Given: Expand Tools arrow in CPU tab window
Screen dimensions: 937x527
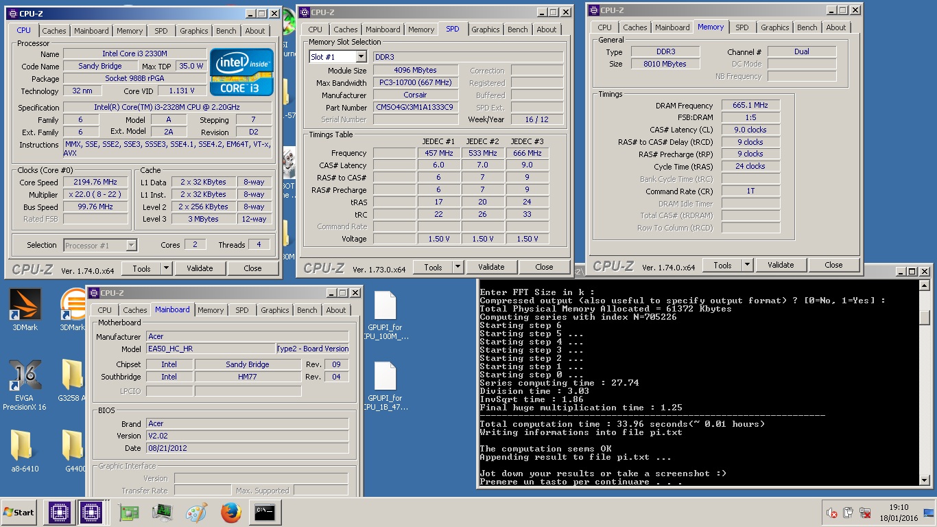Looking at the screenshot, I should [x=165, y=268].
